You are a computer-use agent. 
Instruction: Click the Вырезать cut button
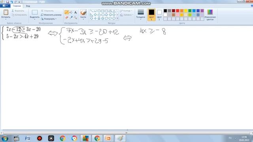click(x=18, y=11)
